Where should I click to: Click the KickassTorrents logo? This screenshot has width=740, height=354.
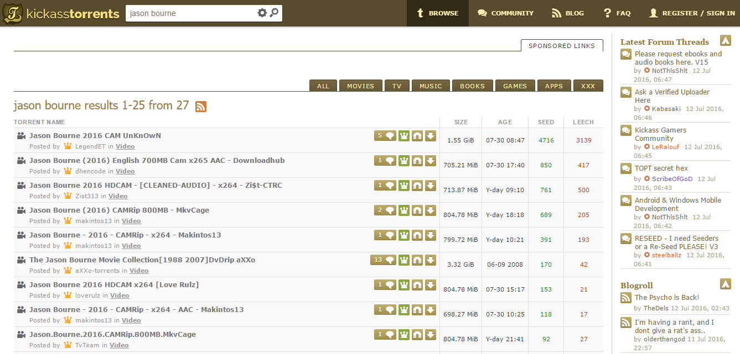[61, 13]
